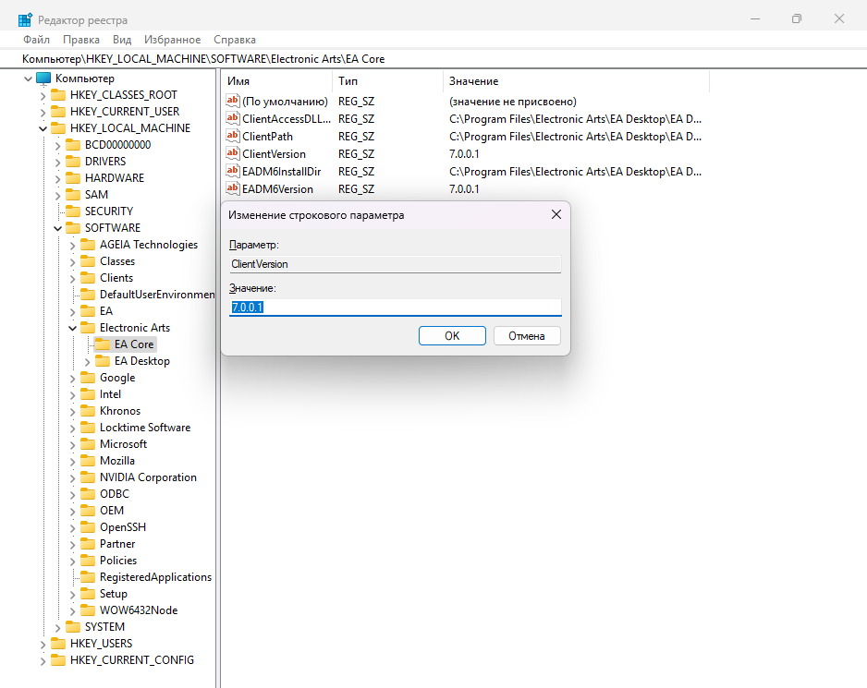This screenshot has height=688, width=867.
Task: Expand the EA Desktop key
Action: coord(88,362)
